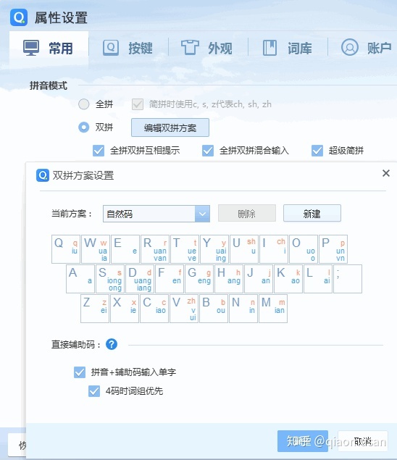Switch to the 外观 tab
Viewport: 397px width, 460px height.
click(x=207, y=48)
